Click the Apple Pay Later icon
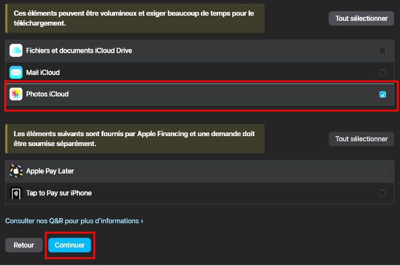The height and width of the screenshot is (266, 400). tap(16, 171)
